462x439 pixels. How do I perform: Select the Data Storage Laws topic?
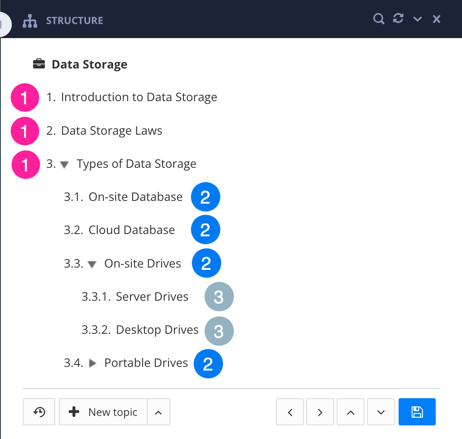point(111,131)
